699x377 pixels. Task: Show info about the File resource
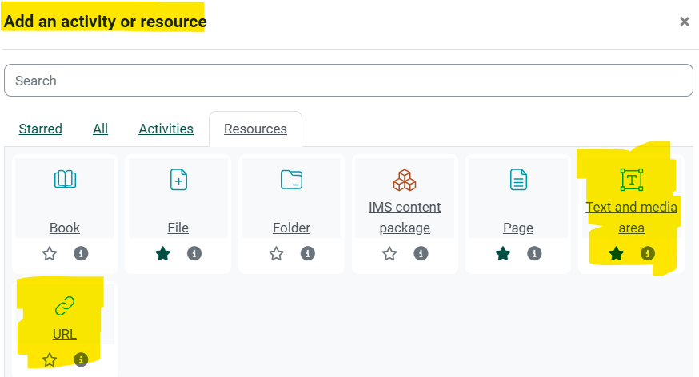click(194, 254)
